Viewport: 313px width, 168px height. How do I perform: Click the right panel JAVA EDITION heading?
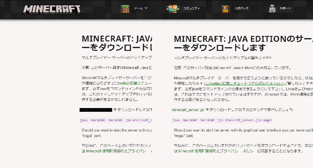243,43
